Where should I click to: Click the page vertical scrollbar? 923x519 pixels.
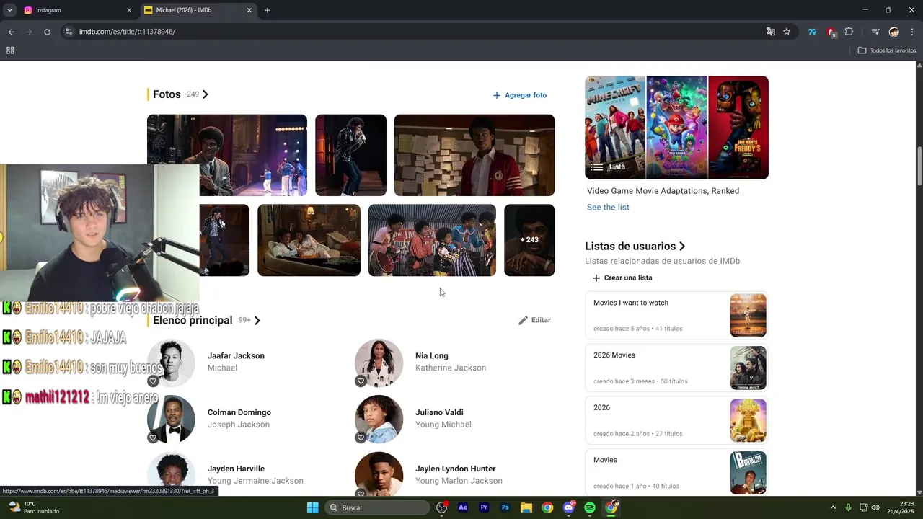point(919,166)
